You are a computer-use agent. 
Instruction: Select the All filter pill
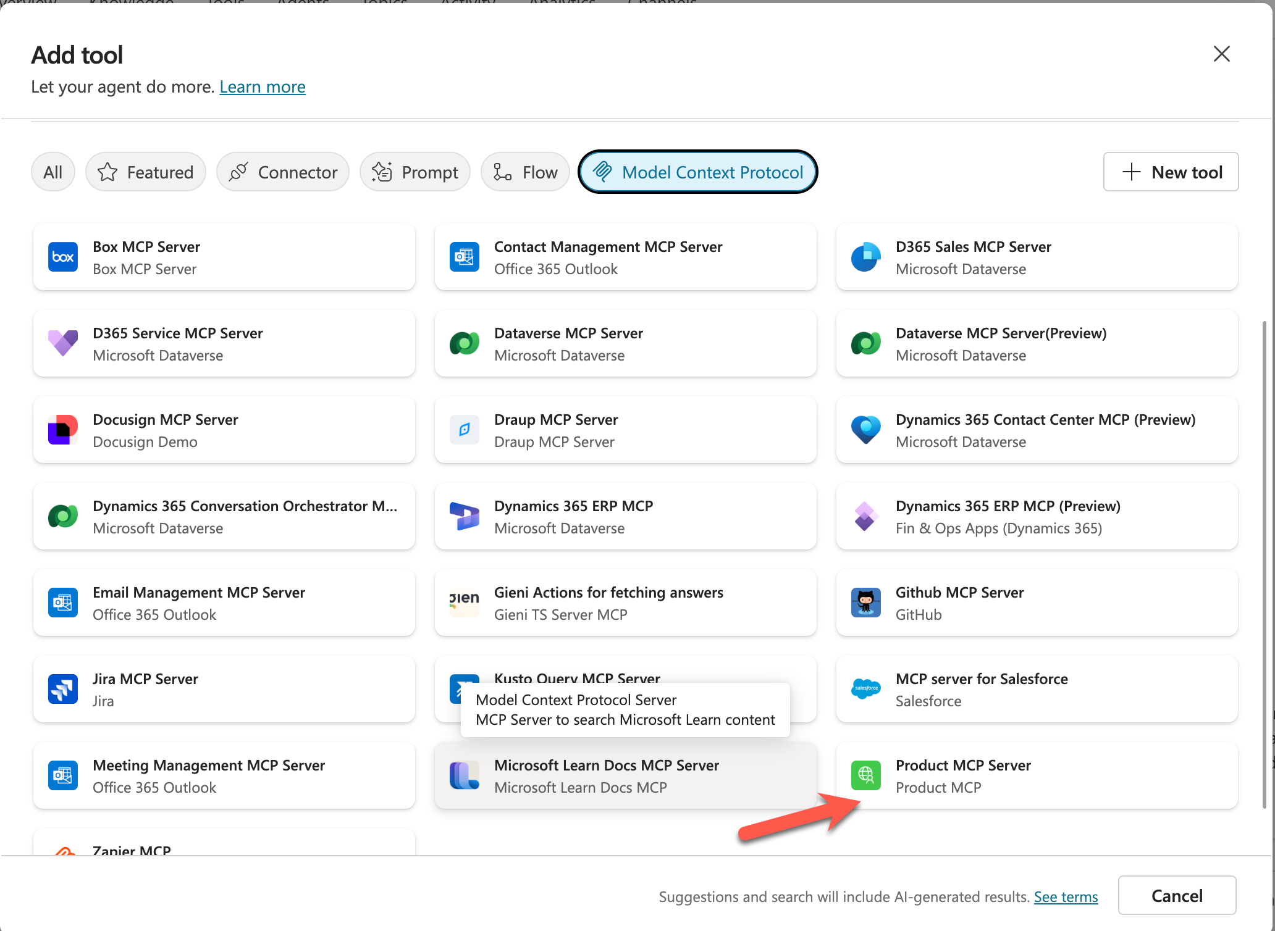click(53, 172)
